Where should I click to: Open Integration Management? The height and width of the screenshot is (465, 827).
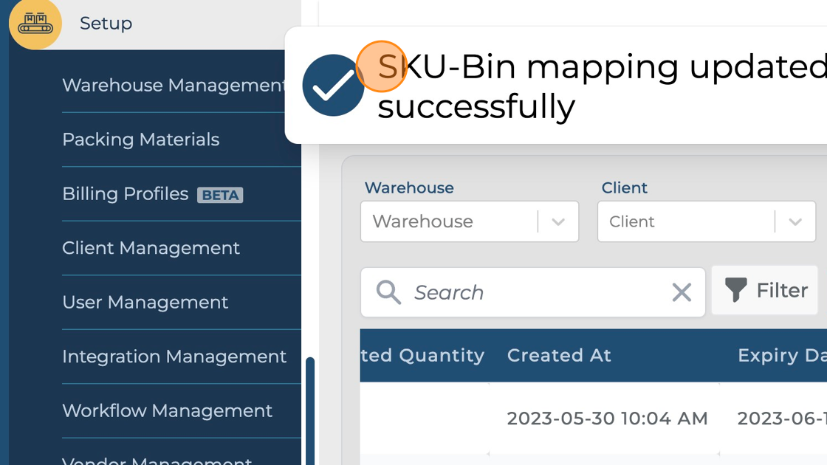[x=174, y=356]
